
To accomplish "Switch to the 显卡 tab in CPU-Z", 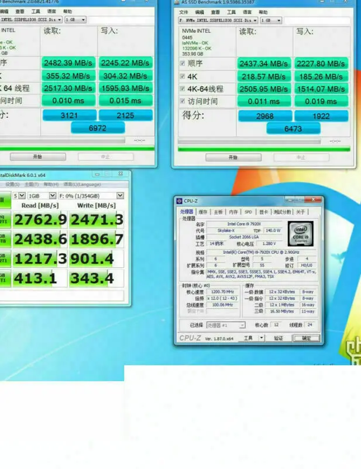I will (264, 212).
